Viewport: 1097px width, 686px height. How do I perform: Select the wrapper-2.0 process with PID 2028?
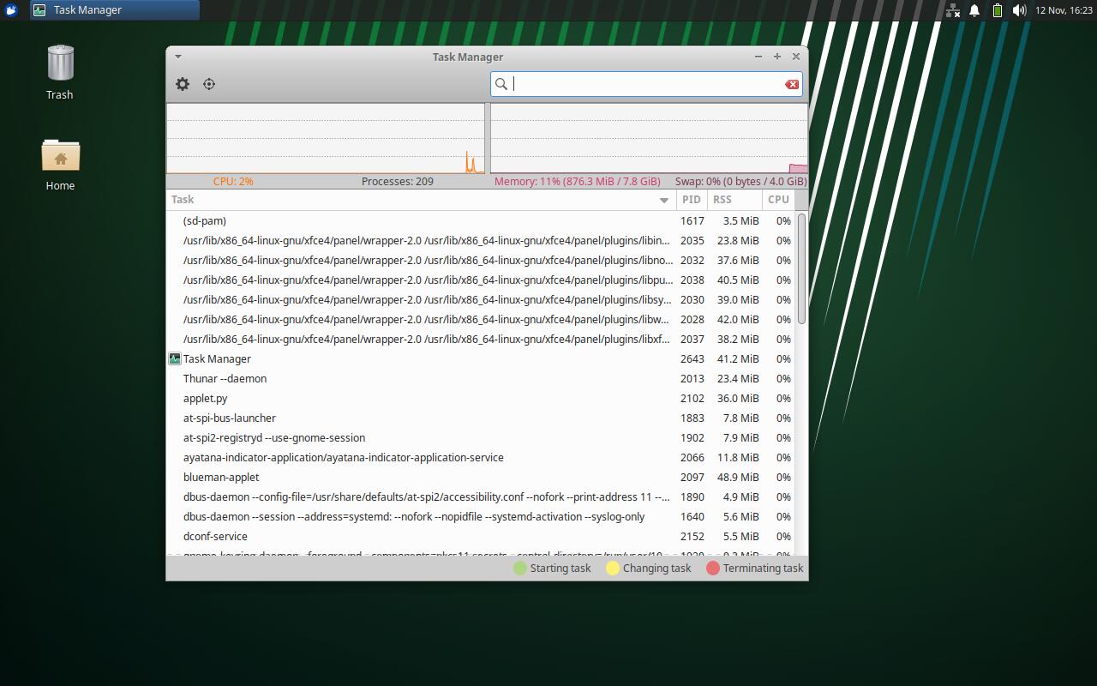481,320
